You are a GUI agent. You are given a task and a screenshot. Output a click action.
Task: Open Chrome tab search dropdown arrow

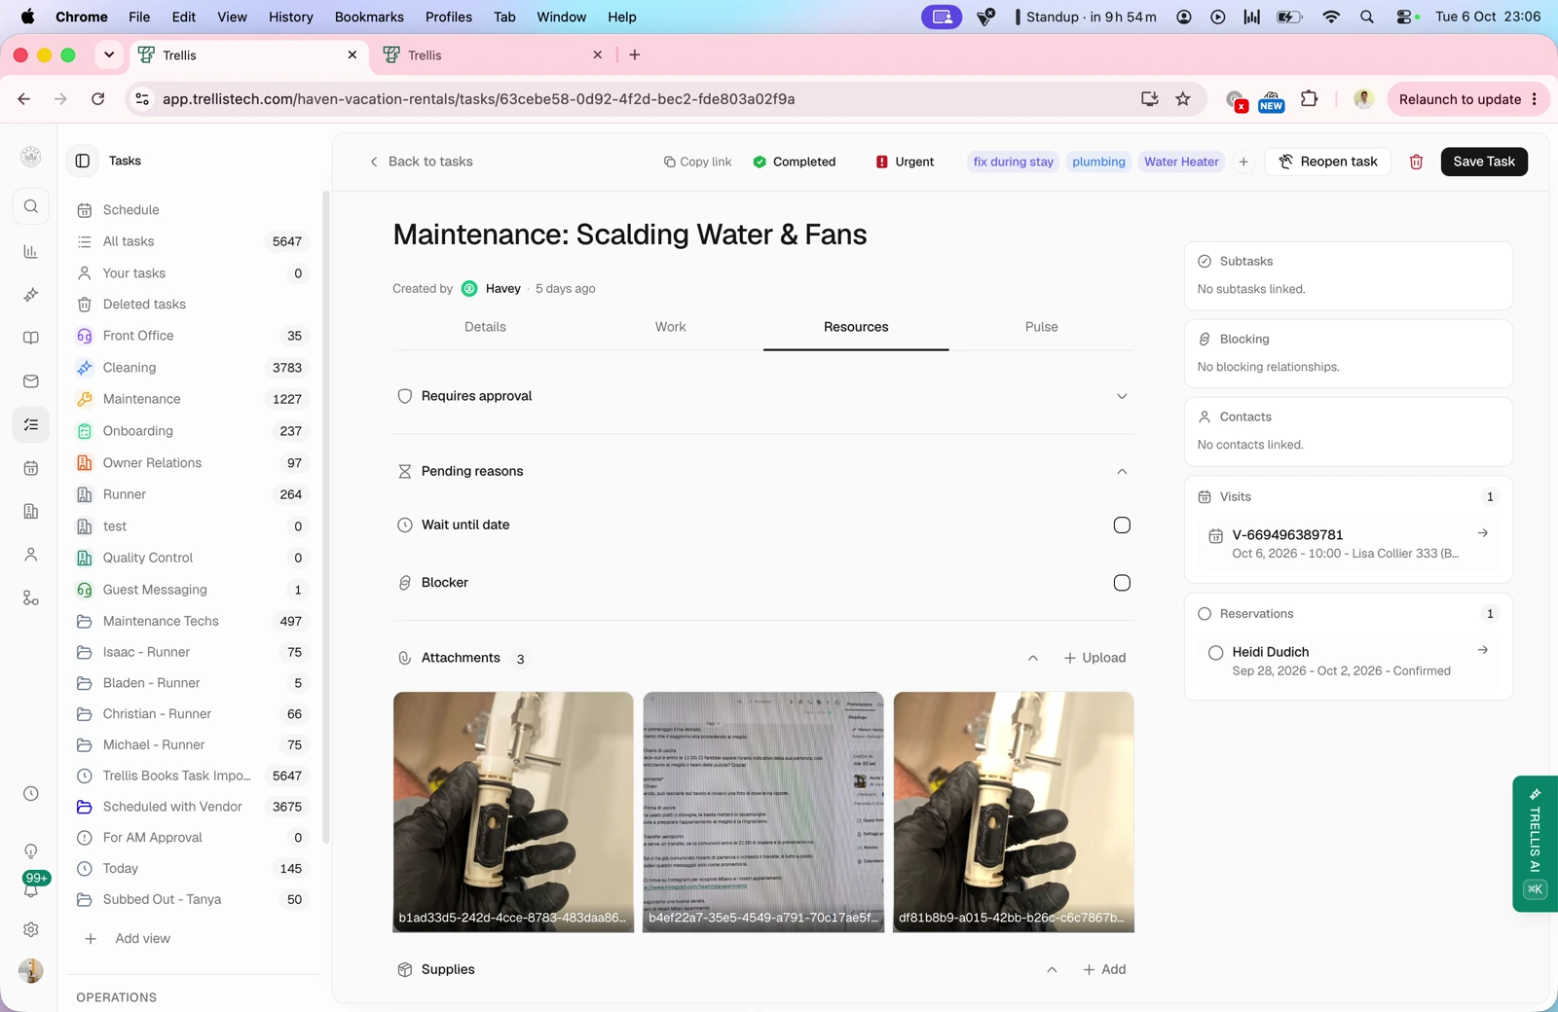109,54
